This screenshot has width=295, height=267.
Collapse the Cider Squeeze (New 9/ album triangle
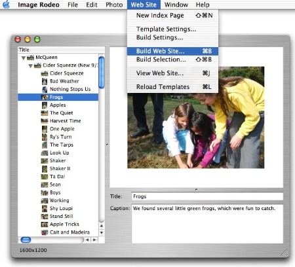[30, 65]
